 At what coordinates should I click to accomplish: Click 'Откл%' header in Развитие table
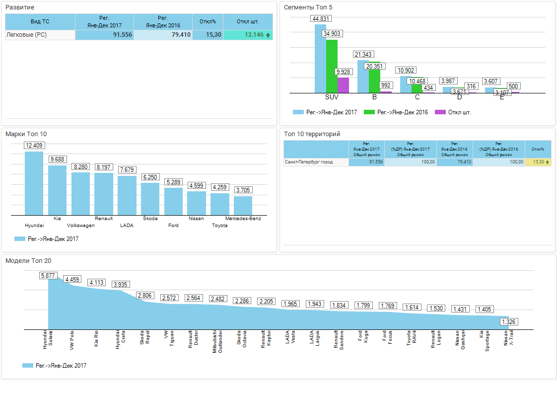(208, 22)
